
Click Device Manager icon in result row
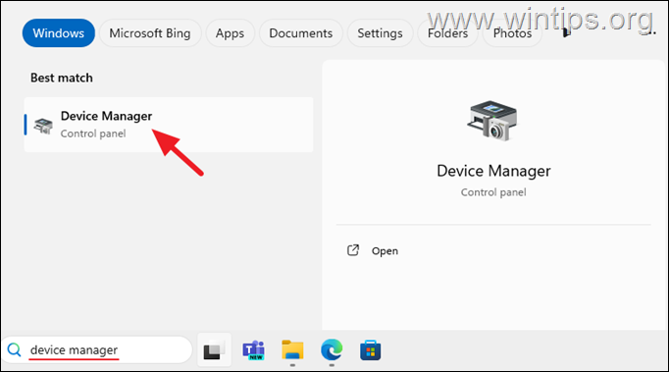click(43, 126)
